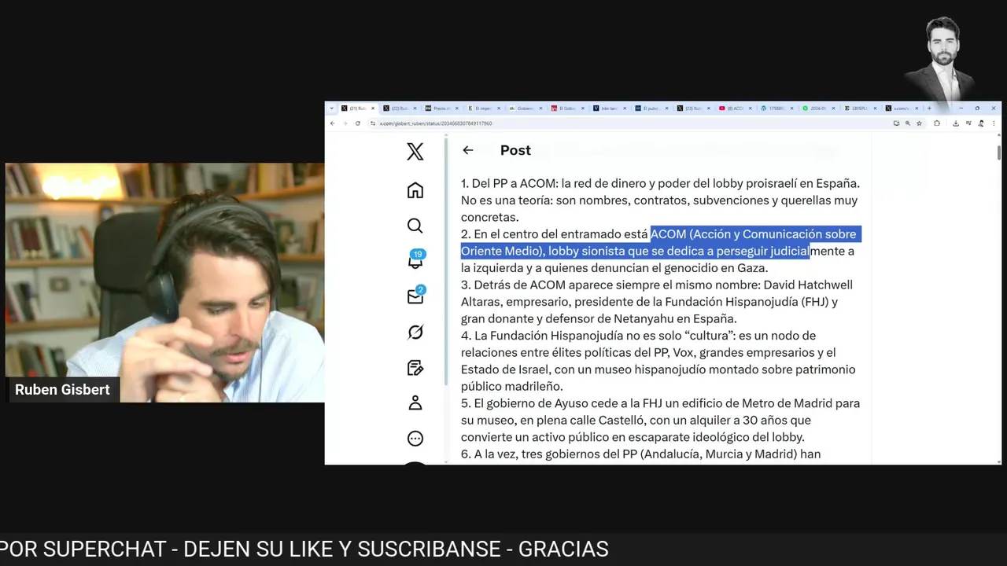The width and height of the screenshot is (1007, 566).
Task: Open the Profile person icon
Action: (415, 403)
